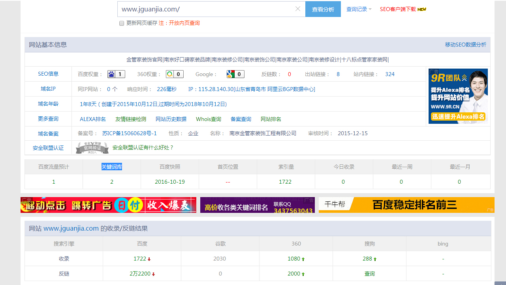Click the keyword library value 2
The width and height of the screenshot is (506, 285).
coord(112,182)
